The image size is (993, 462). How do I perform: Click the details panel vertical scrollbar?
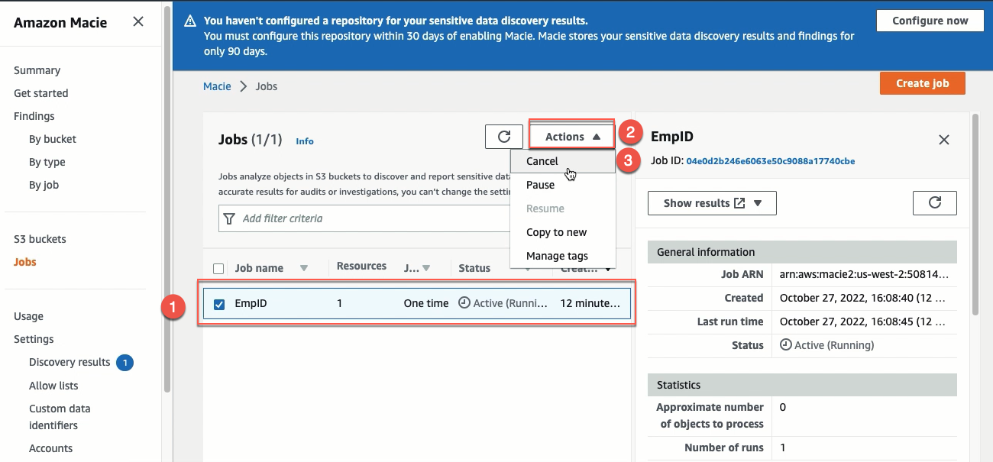pyautogui.click(x=975, y=214)
